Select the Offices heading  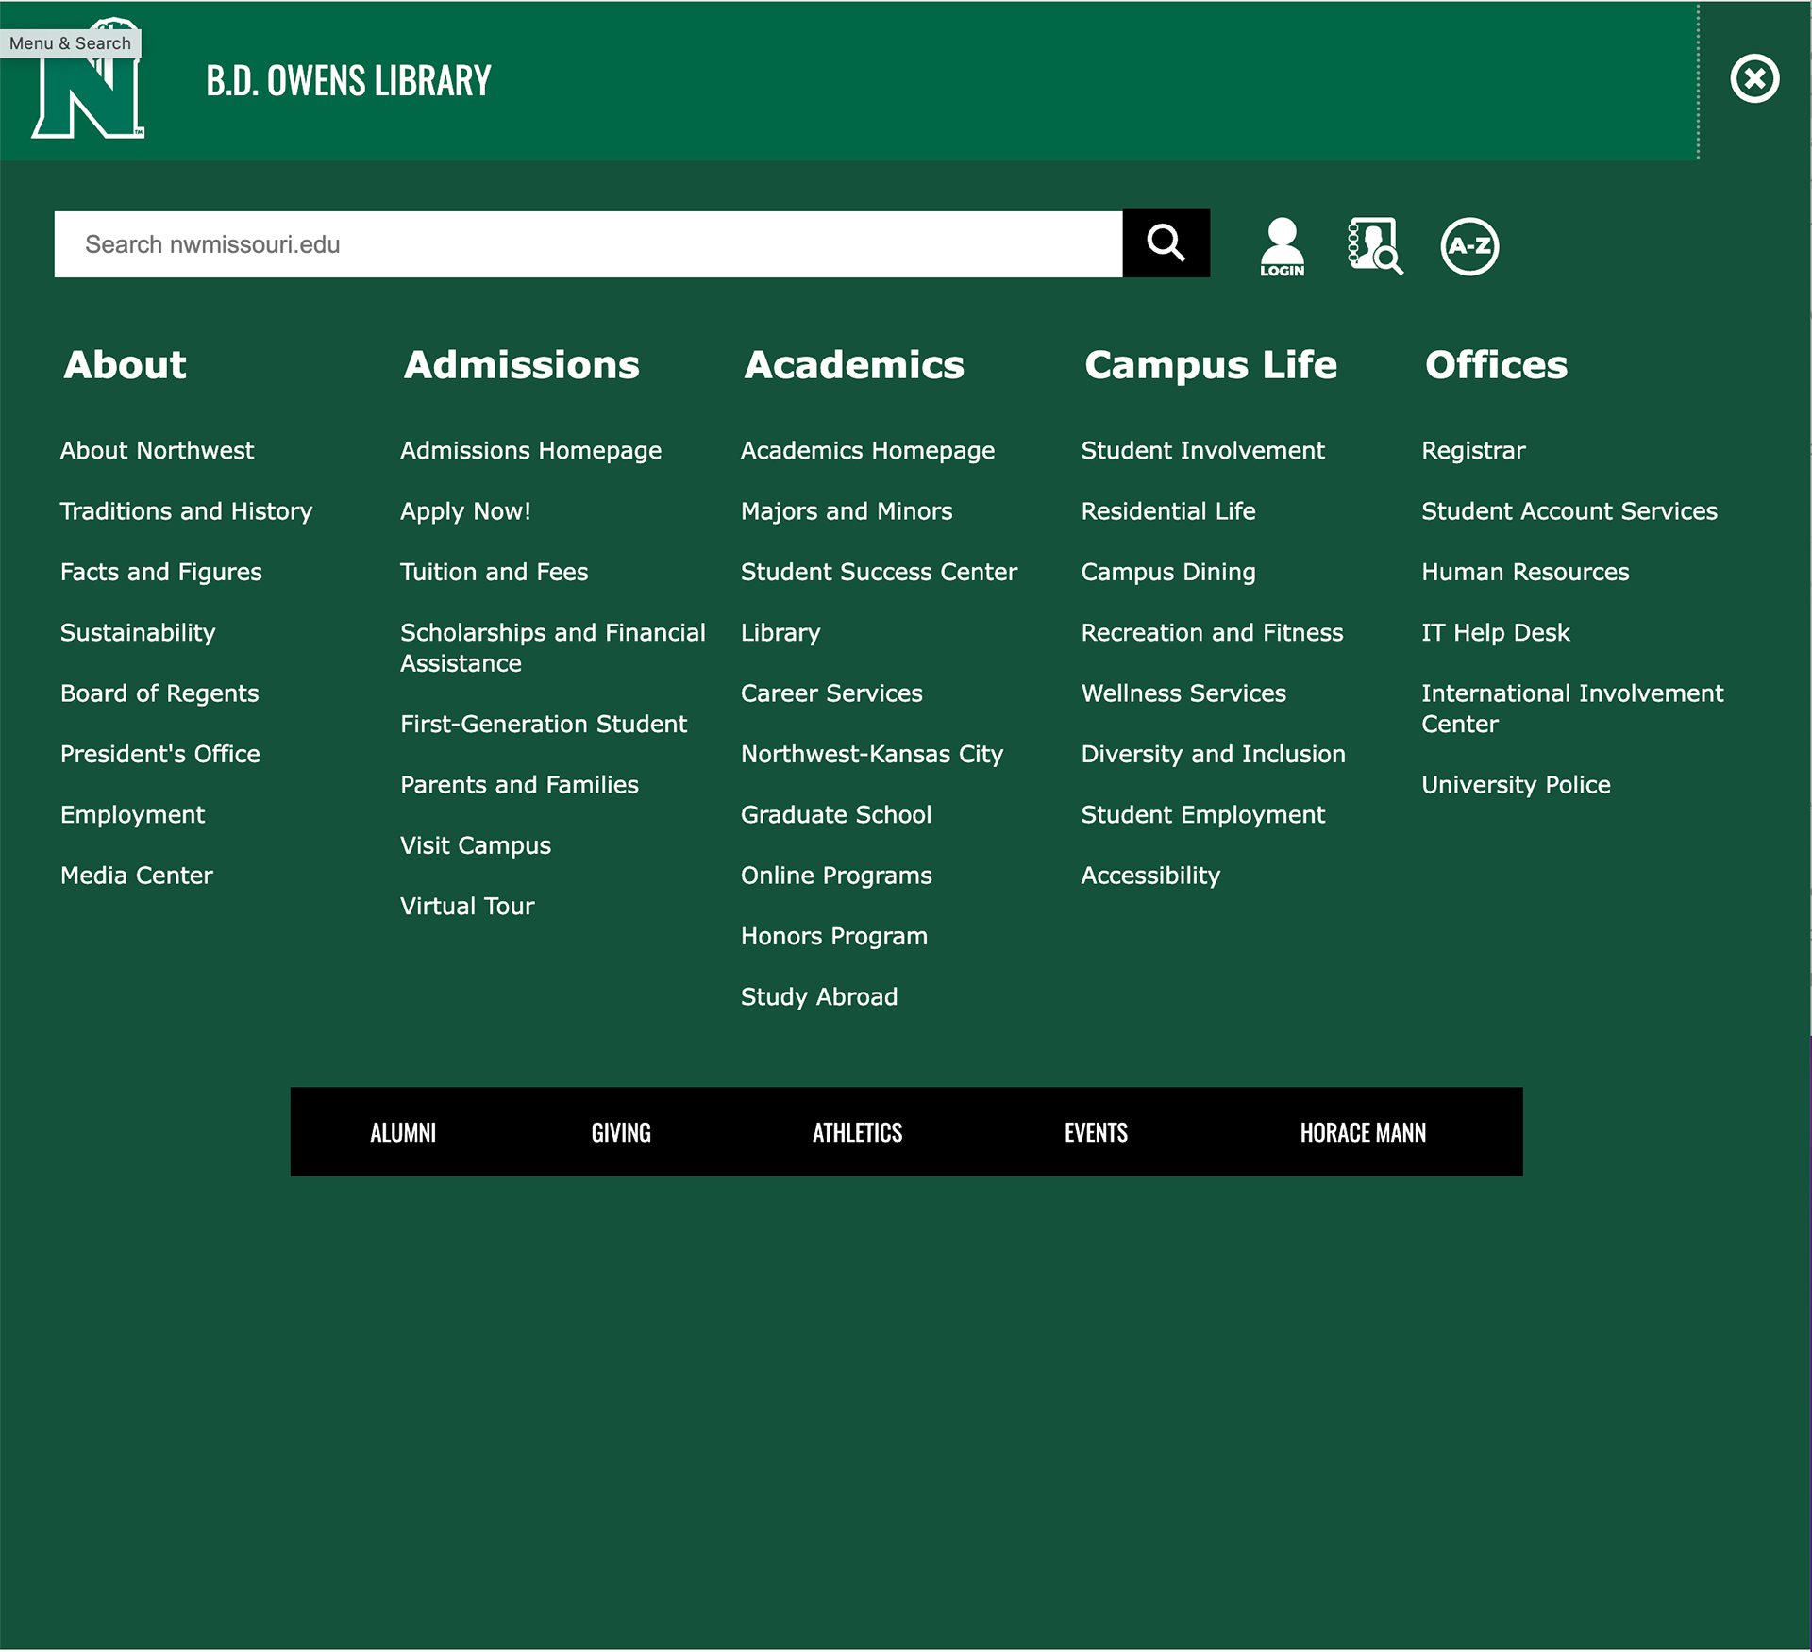point(1496,365)
